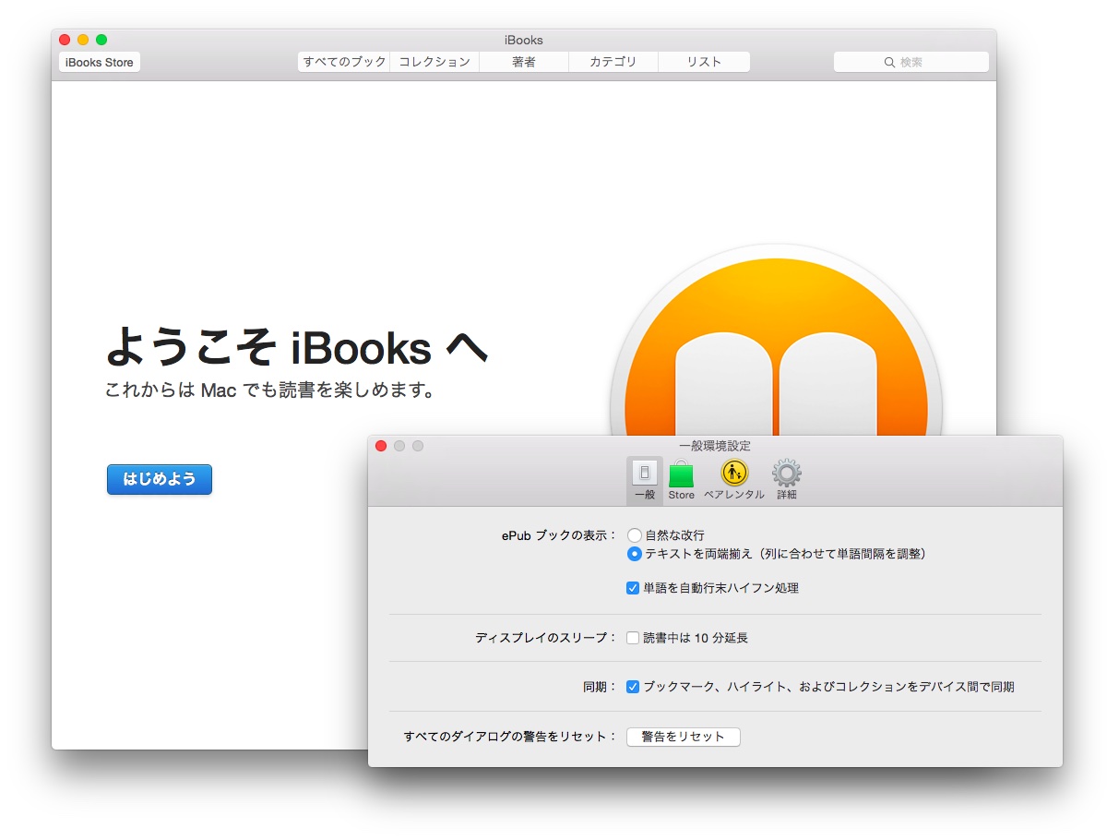Click the これからは Mac でも読書を楽しめます text
1107x840 pixels.
click(270, 390)
